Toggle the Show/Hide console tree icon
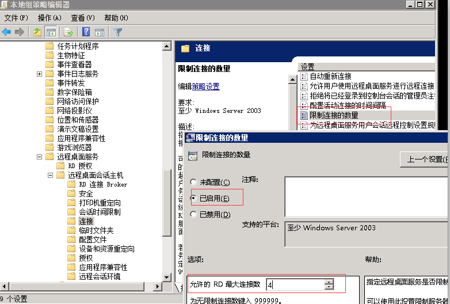450x304 pixels. 51,32
